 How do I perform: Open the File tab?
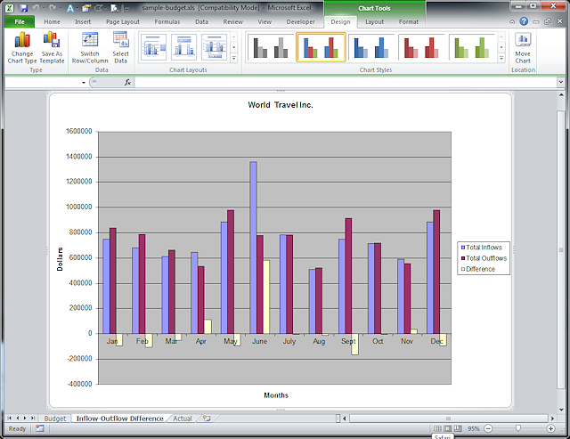click(x=20, y=21)
